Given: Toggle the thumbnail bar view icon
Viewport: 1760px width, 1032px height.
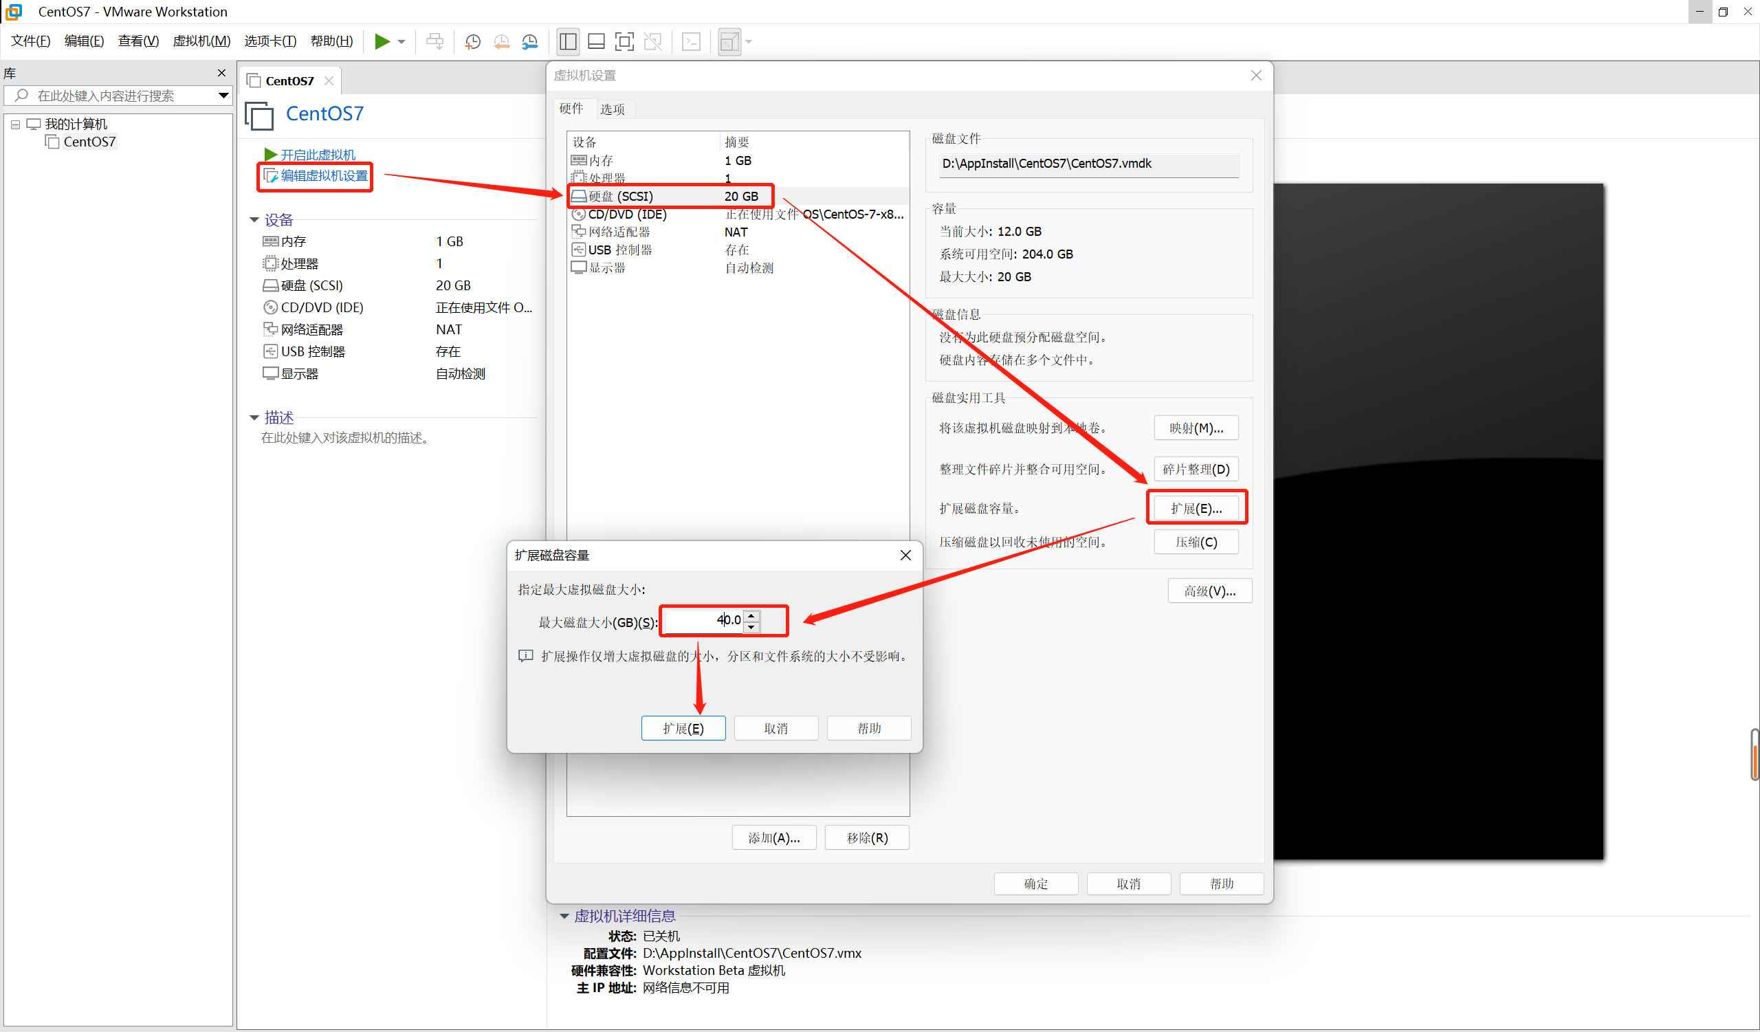Looking at the screenshot, I should [x=597, y=42].
